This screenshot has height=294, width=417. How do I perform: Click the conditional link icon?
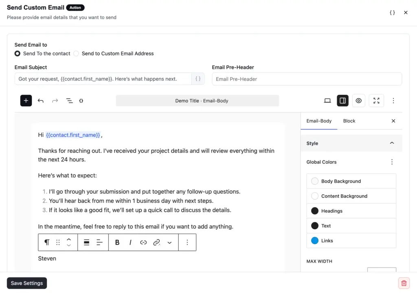[157, 242]
